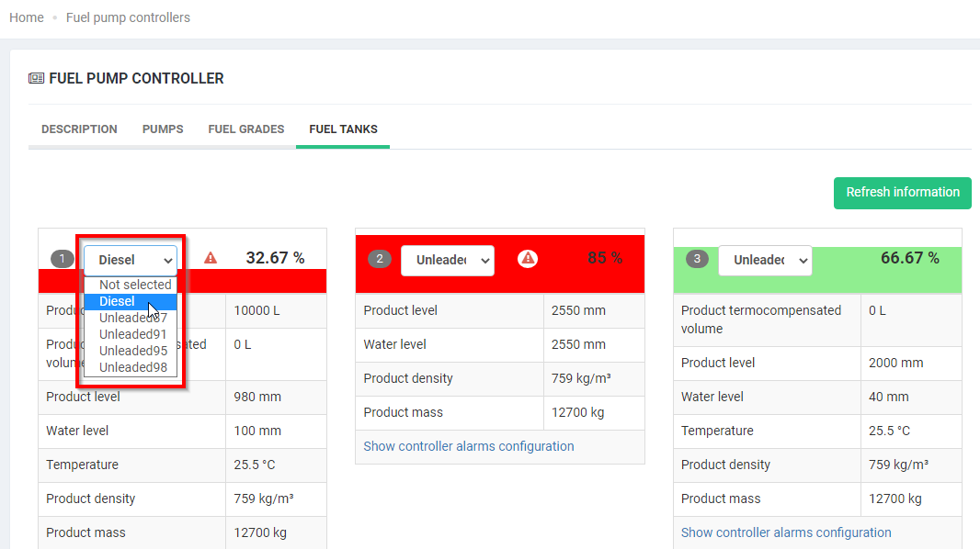The image size is (980, 549).
Task: Choose 'Not selected' in the fuel list
Action: 134,285
